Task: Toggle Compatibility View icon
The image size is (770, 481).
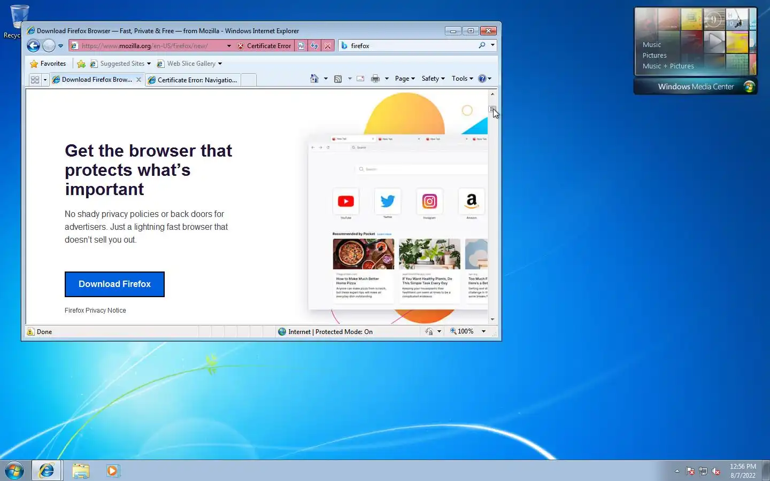Action: (301, 46)
